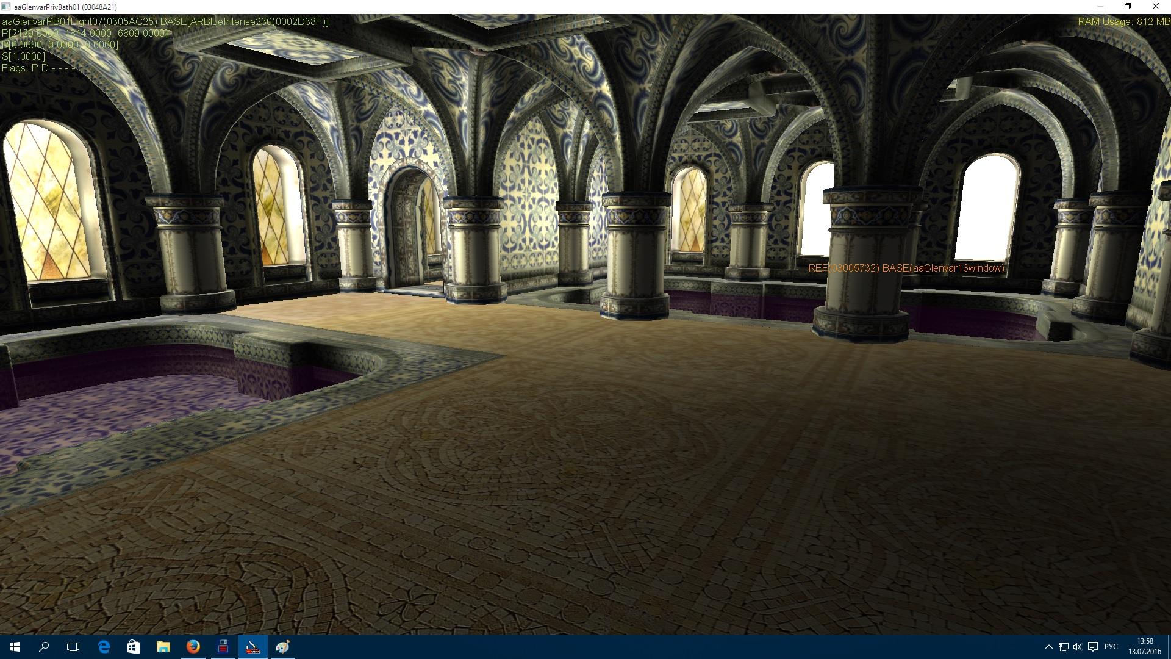Viewport: 1171px width, 659px height.
Task: Click the aaGlenvar13window reference label
Action: (x=906, y=268)
